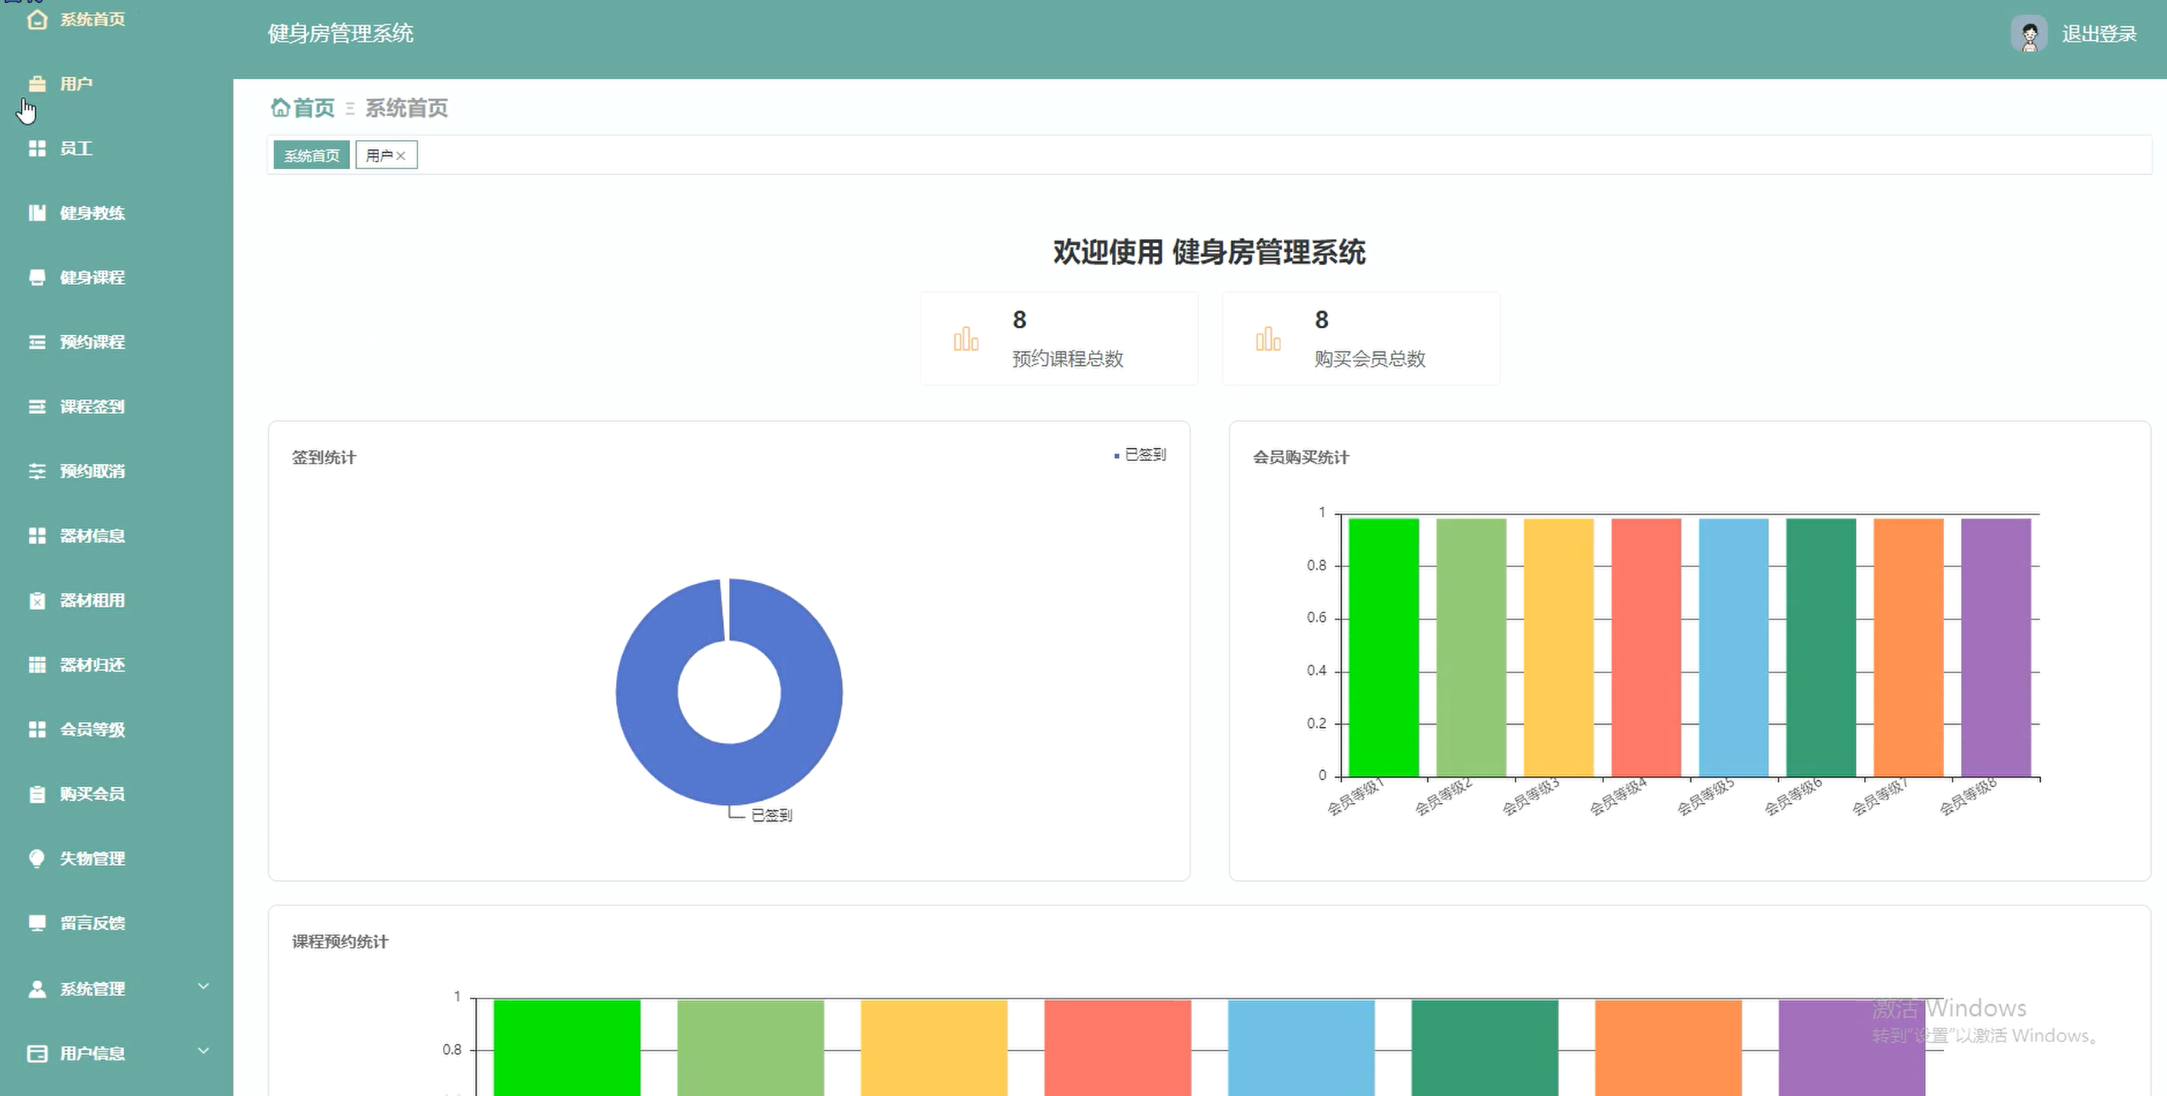2167x1096 pixels.
Task: Open the 购买会员 menu item
Action: coord(116,793)
